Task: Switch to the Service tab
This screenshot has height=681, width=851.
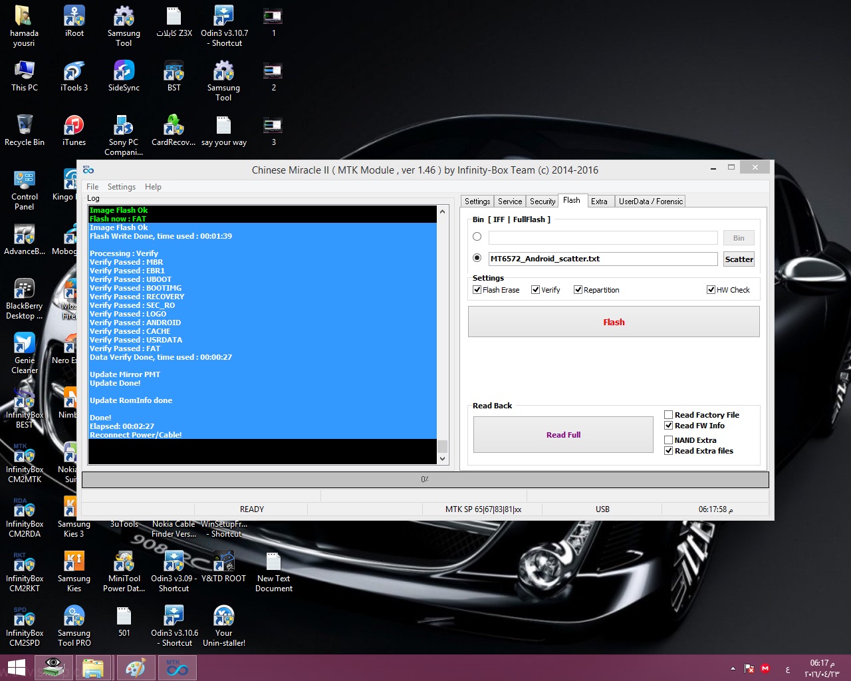Action: pos(510,202)
